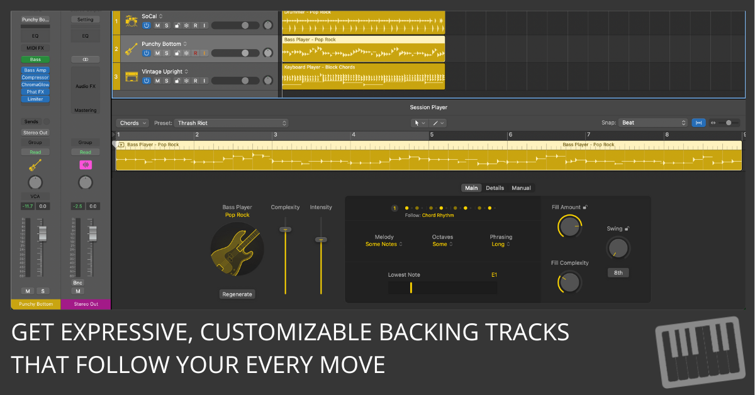Click the large bass guitar Bass Player image
The height and width of the screenshot is (395, 755).
coord(237,250)
